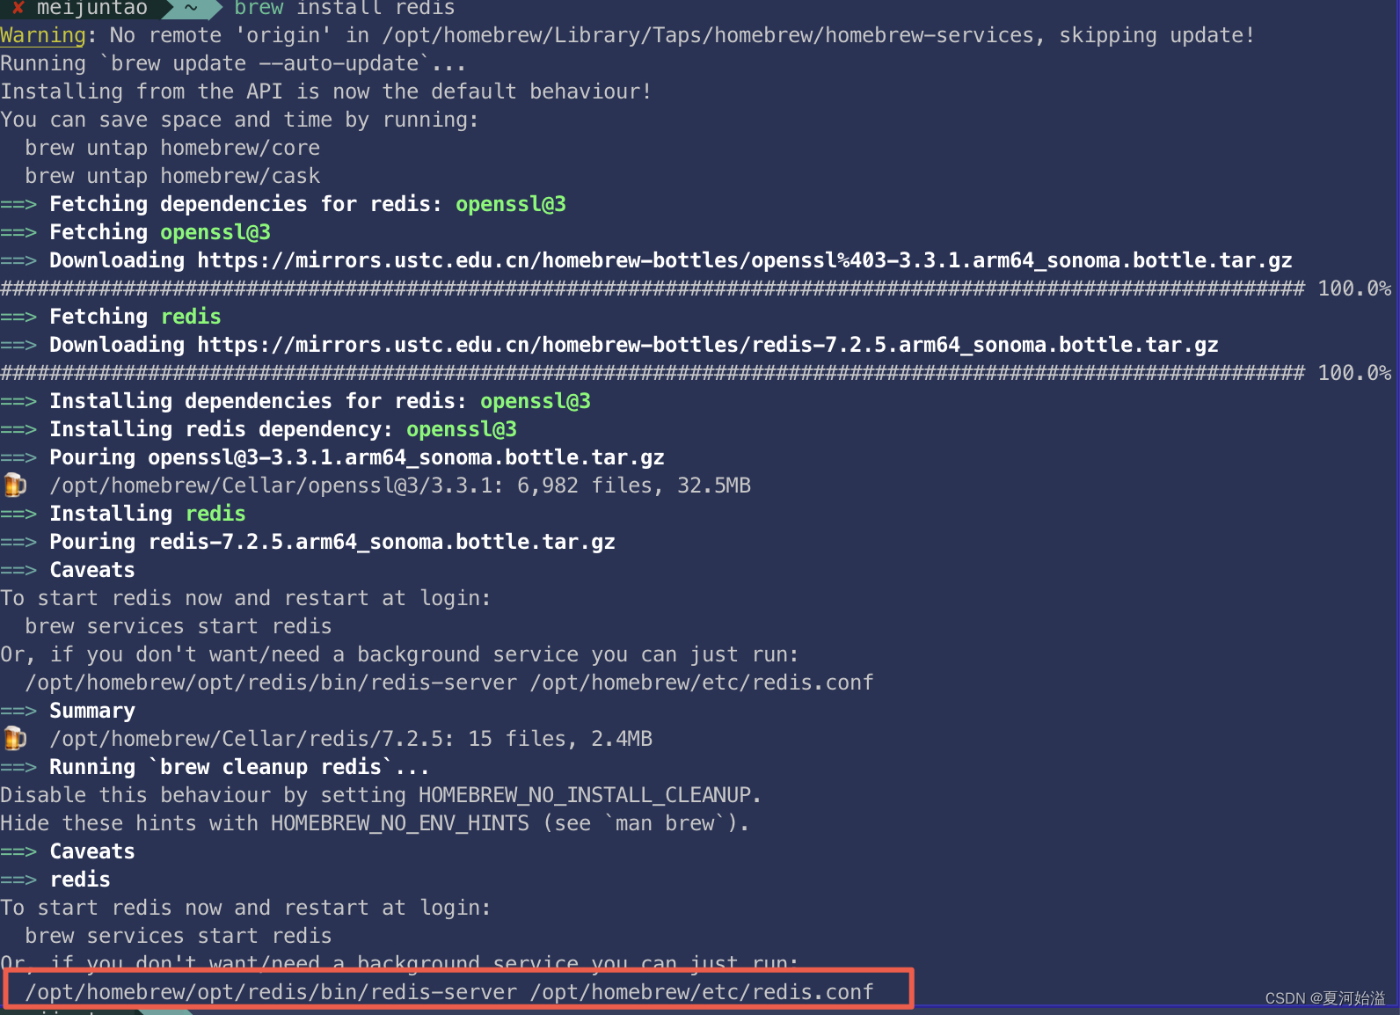This screenshot has width=1400, height=1015.
Task: Click the line 'Running `brew update --auto-update`...'
Action: (x=233, y=63)
